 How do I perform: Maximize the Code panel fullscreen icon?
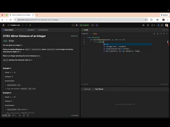click(164, 30)
